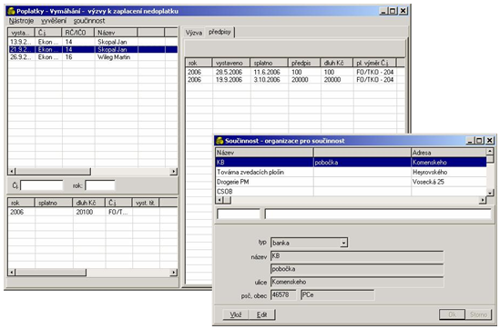
Task: Click scroll-down arrow of organization list
Action: pyautogui.click(x=490, y=193)
